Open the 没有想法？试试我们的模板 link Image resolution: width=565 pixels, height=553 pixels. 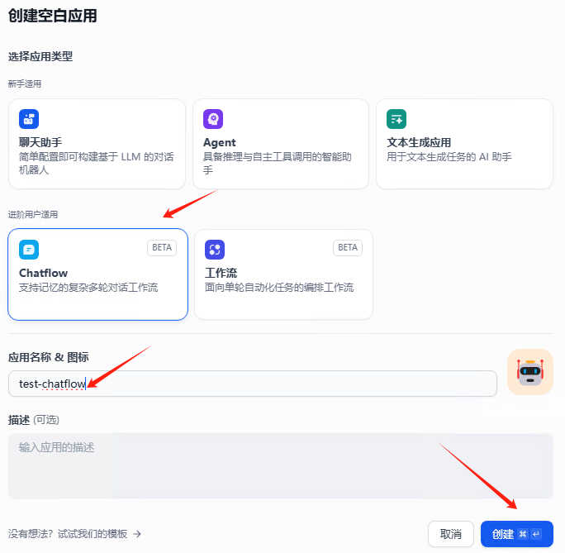(x=69, y=534)
